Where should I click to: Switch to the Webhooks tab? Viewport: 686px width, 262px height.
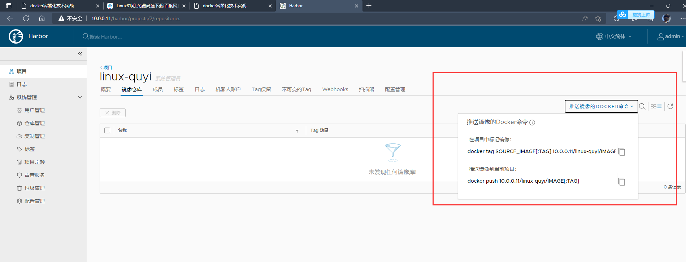point(335,89)
